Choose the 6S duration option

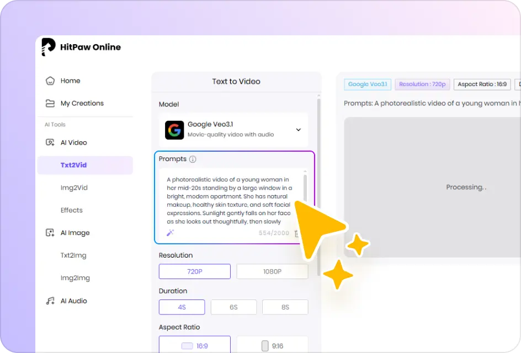[x=233, y=307]
